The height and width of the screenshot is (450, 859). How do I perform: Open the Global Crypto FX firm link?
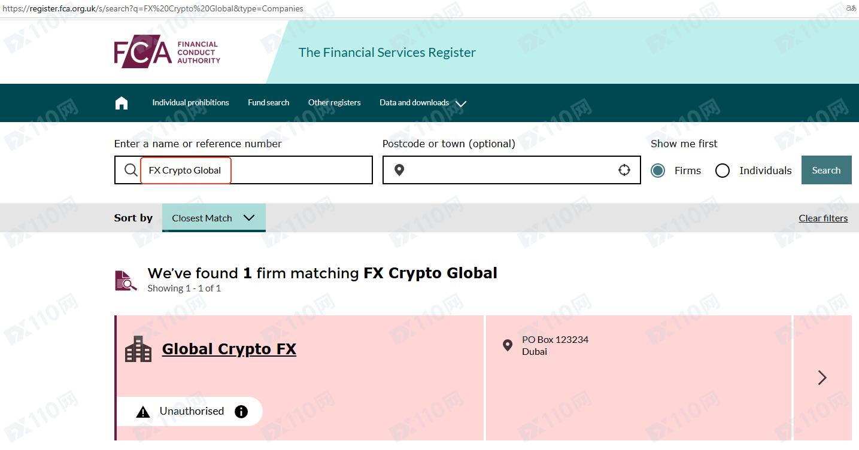229,349
